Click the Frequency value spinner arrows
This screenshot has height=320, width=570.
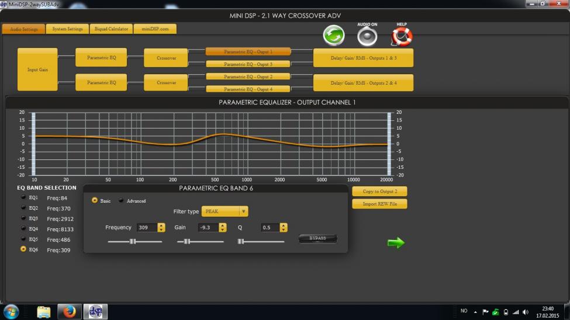161,228
